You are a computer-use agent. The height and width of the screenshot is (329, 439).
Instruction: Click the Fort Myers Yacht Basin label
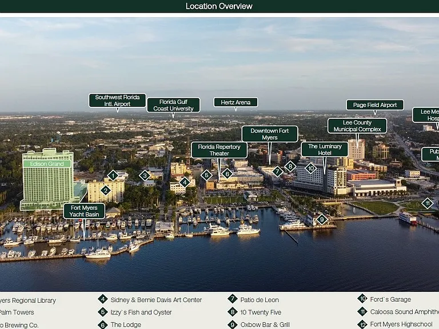[x=84, y=211]
